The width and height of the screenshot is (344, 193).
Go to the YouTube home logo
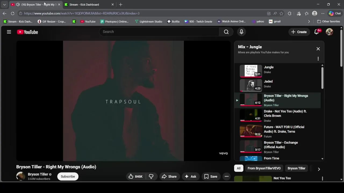coord(27,32)
